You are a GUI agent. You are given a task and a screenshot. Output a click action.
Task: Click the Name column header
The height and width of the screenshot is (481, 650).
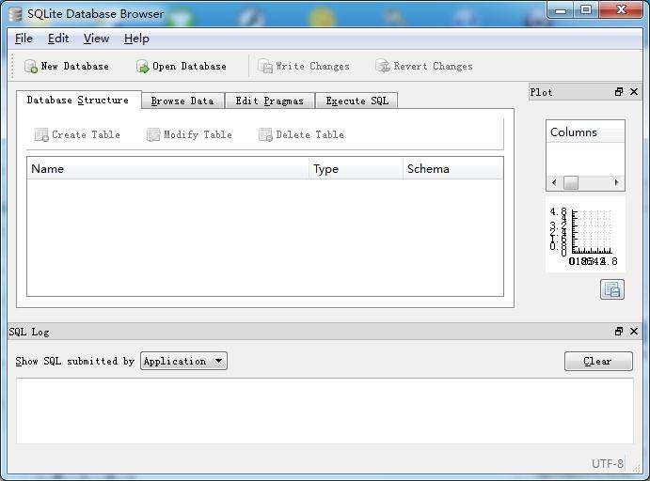pyautogui.click(x=167, y=169)
